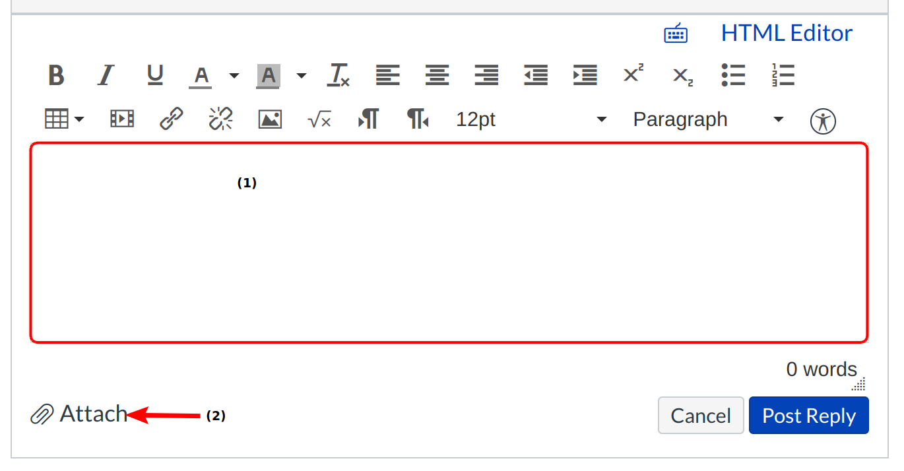The height and width of the screenshot is (471, 904).
Task: Open the Paragraph format dropdown
Action: pyautogui.click(x=708, y=119)
